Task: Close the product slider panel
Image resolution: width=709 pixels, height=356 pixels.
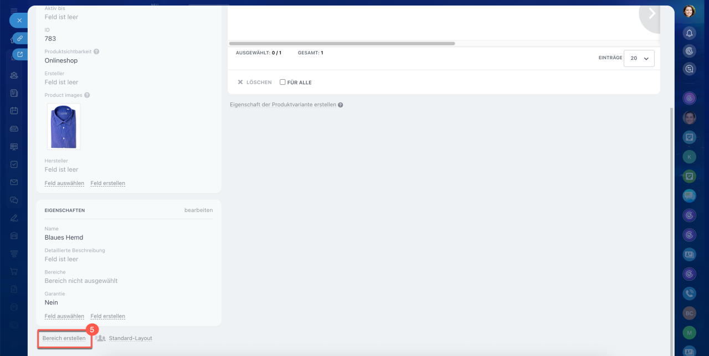Action: (18, 20)
